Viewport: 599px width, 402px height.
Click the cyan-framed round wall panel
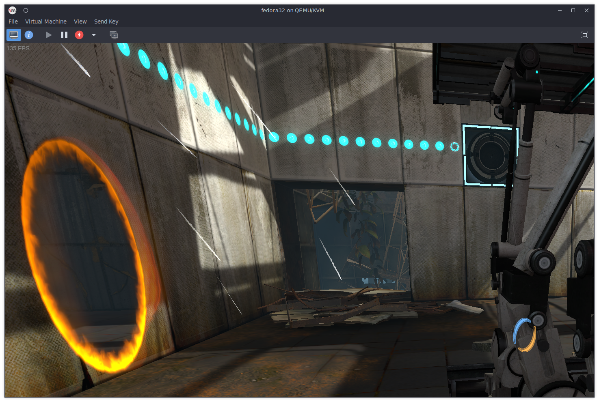(x=490, y=155)
